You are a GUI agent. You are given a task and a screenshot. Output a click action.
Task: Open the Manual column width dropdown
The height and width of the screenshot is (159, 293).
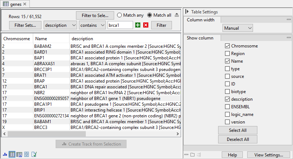point(238,28)
